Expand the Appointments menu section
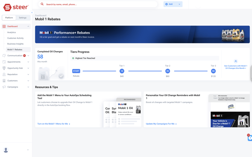The image size is (252, 157). pos(28,62)
